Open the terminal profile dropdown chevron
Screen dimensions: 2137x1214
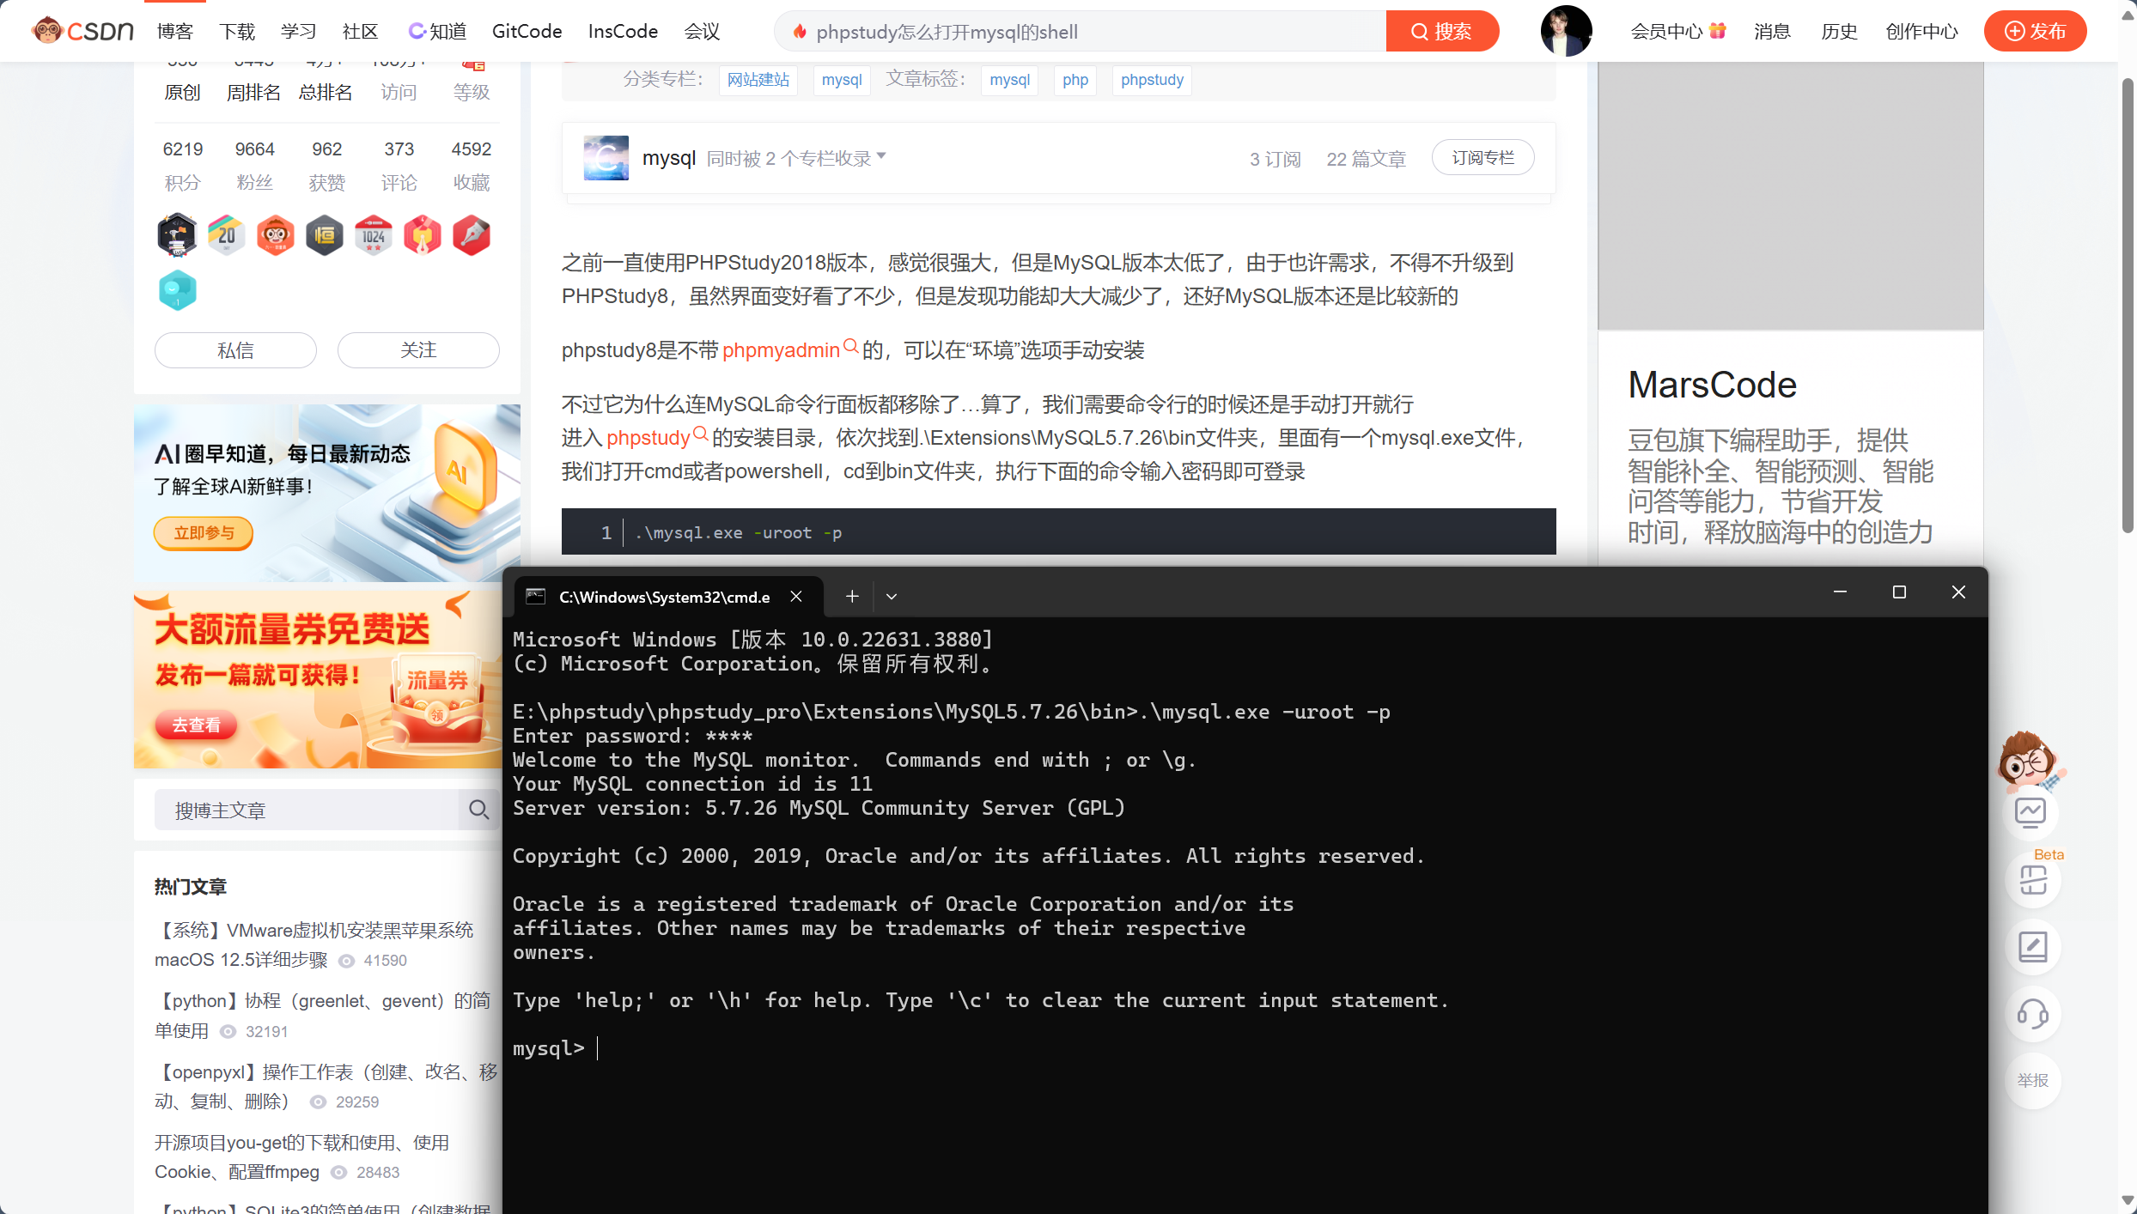892,596
